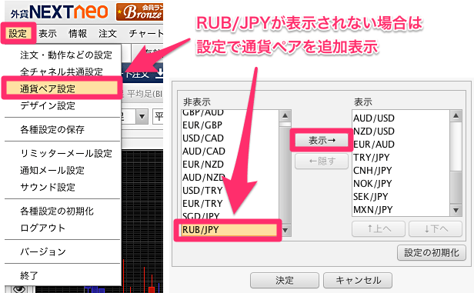Click hidden list scroll up arrow
474x293 pixels.
(285, 115)
